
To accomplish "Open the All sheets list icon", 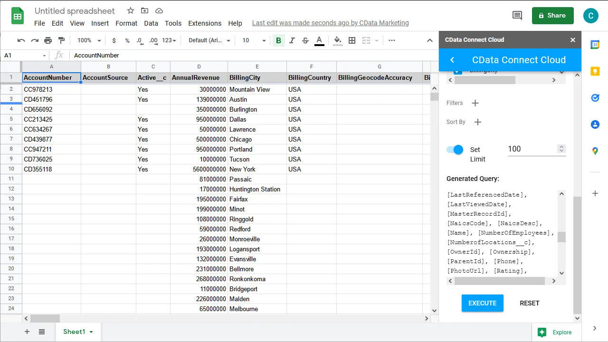I will pos(42,332).
